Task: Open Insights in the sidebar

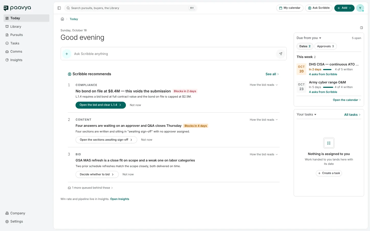Action: pyautogui.click(x=26, y=60)
